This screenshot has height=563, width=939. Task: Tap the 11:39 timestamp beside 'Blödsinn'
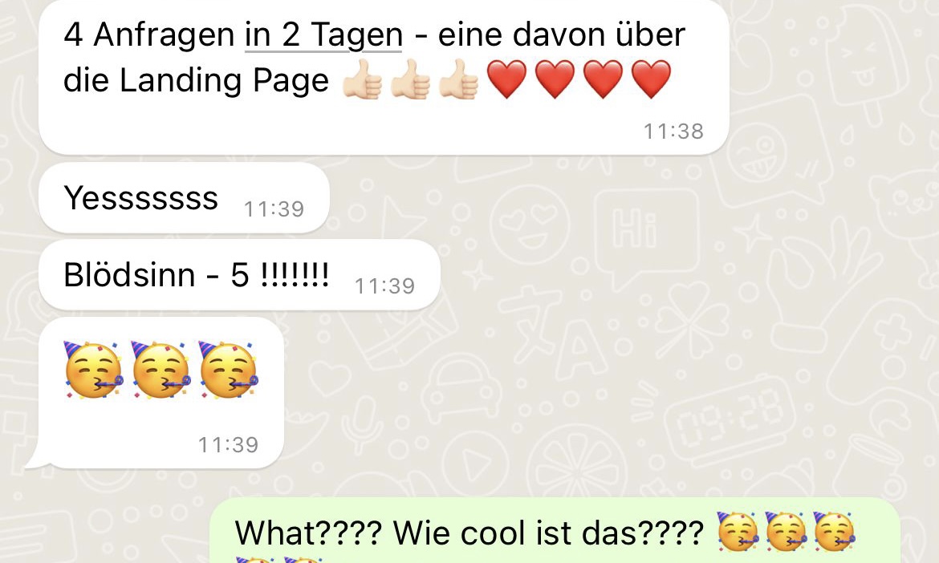click(384, 286)
